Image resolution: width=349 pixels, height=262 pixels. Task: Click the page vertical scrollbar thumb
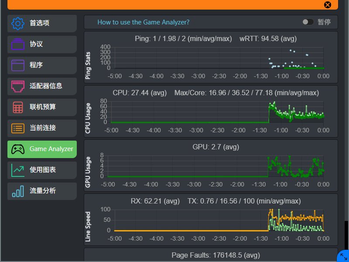tap(346, 235)
